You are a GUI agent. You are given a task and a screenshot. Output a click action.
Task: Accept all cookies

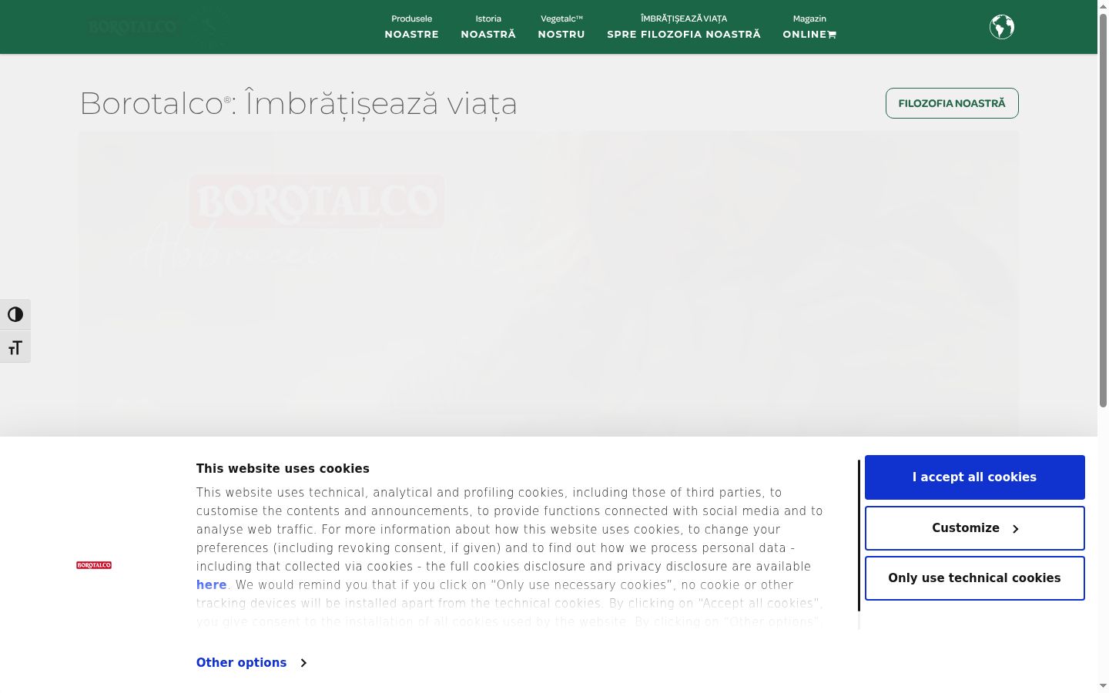(974, 477)
